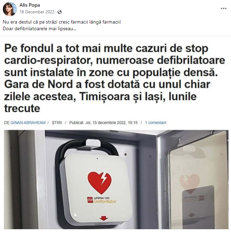231x232 pixels.
Task: Select the ȘTIRI category label
Action: point(57,123)
